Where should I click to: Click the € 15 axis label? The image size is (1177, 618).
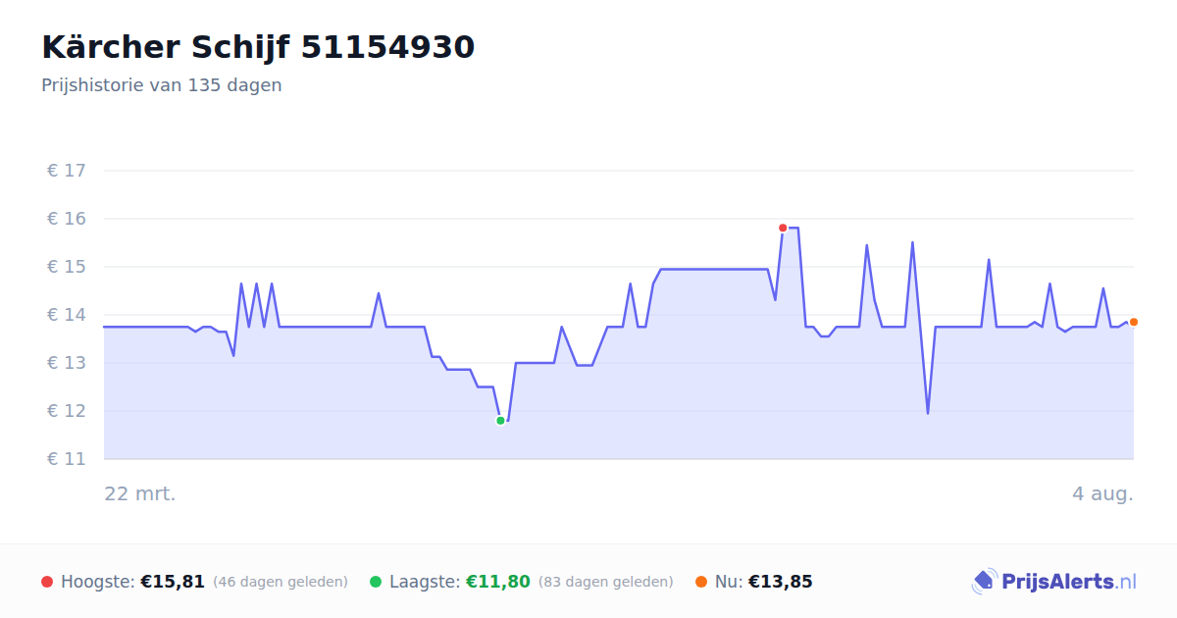point(67,267)
